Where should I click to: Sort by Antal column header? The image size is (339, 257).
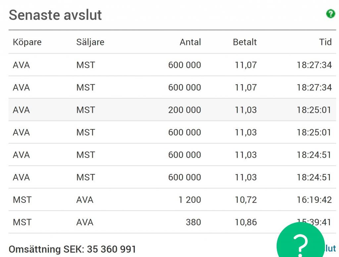pyautogui.click(x=190, y=42)
